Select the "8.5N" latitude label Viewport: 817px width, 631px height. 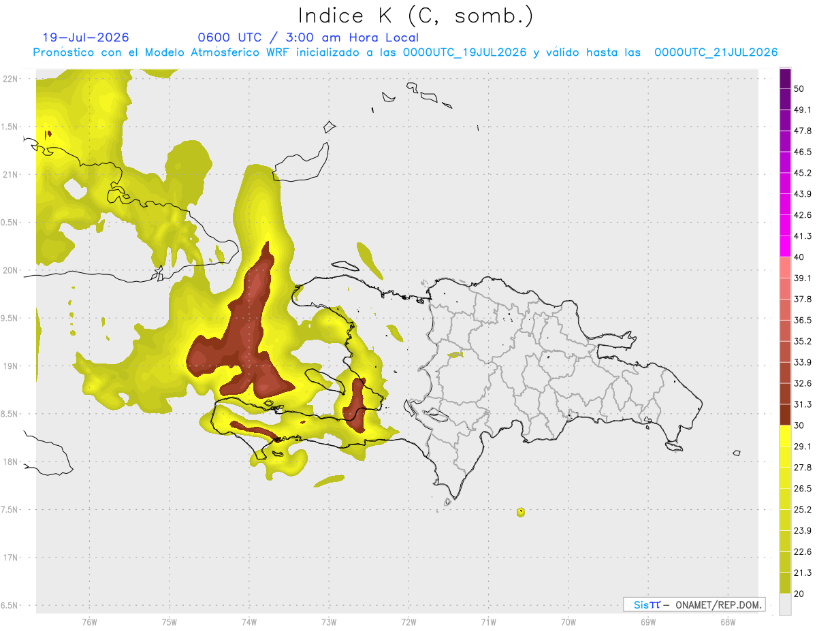tap(10, 414)
